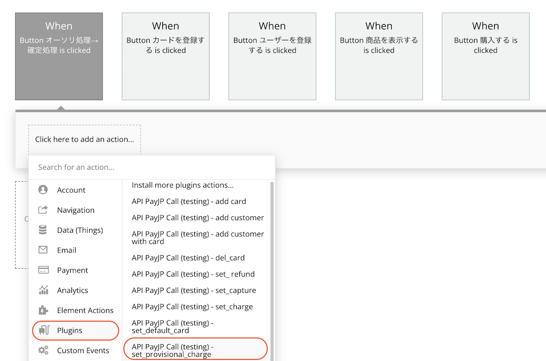
Task: Select the 商品を表示する button event
Action: click(379, 56)
